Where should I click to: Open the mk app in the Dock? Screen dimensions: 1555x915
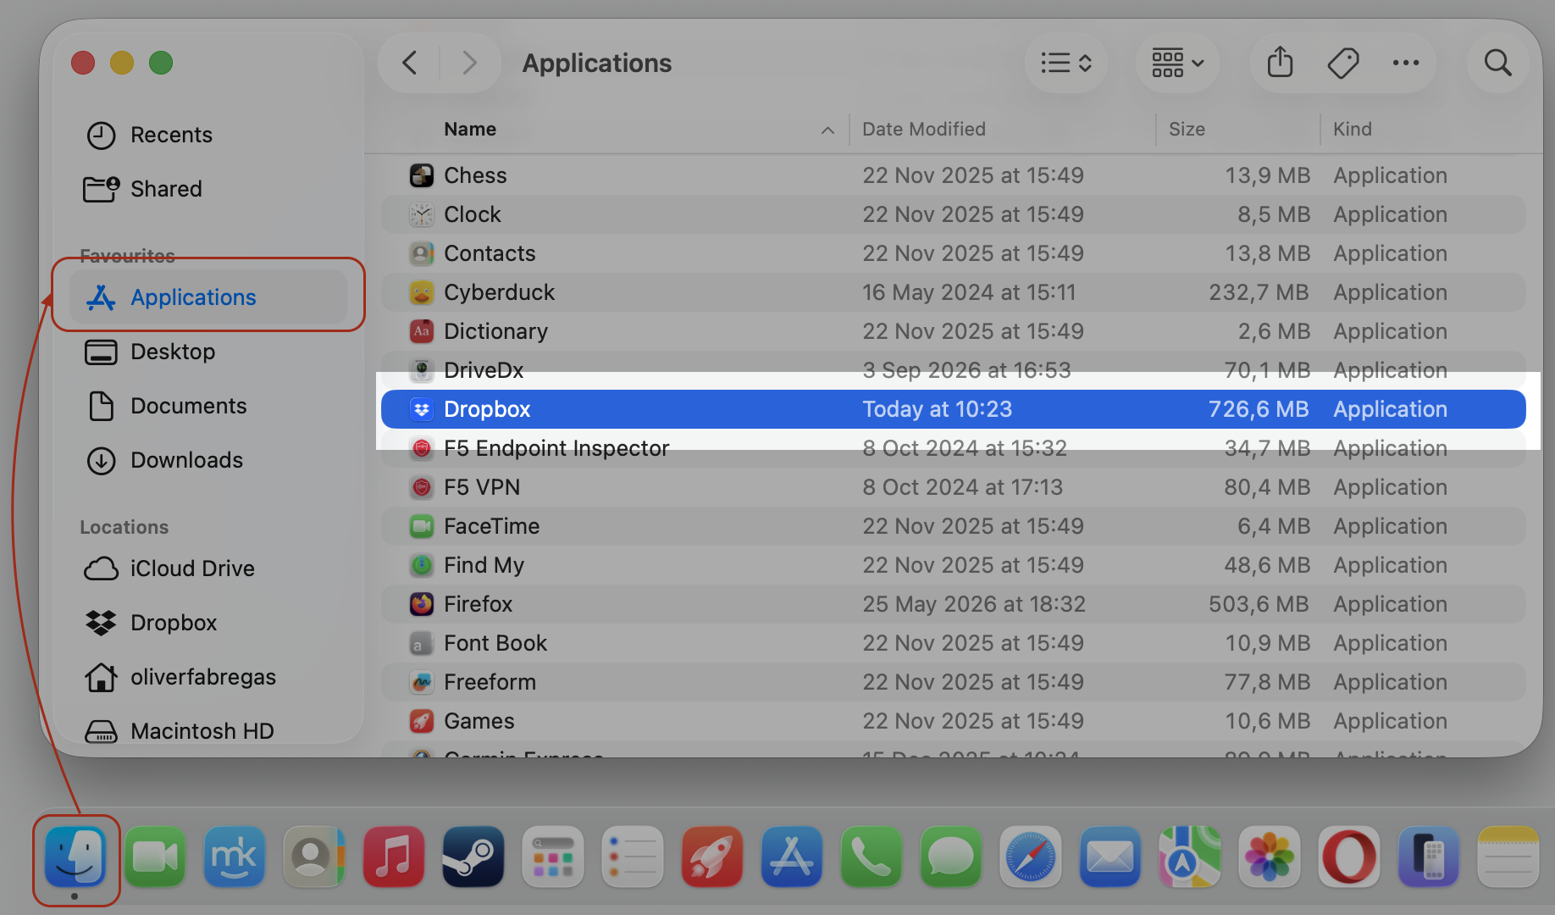point(235,857)
